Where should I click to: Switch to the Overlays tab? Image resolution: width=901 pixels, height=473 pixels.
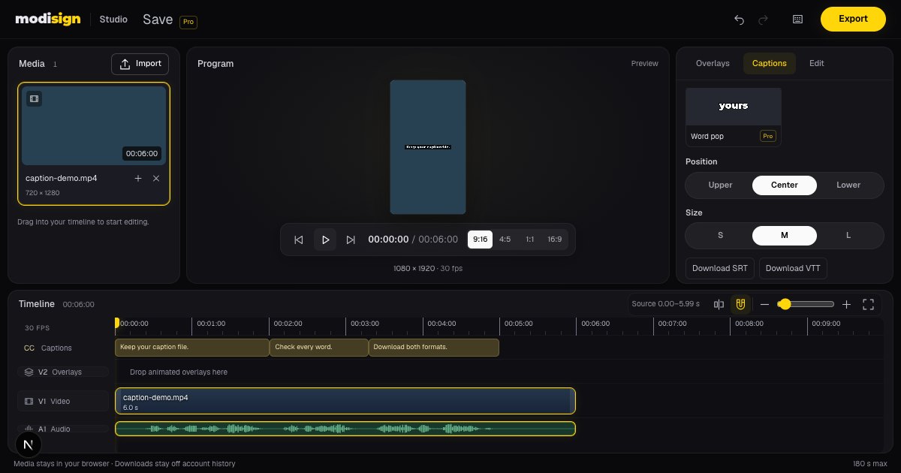click(x=713, y=64)
